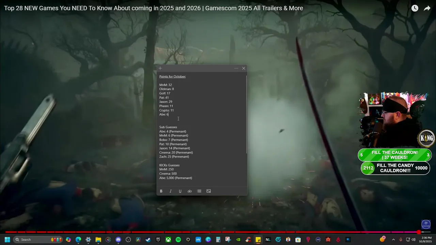Click 'Zach: 25 (Permenant)' line
Screen dimensions: 436x245
[174, 157]
